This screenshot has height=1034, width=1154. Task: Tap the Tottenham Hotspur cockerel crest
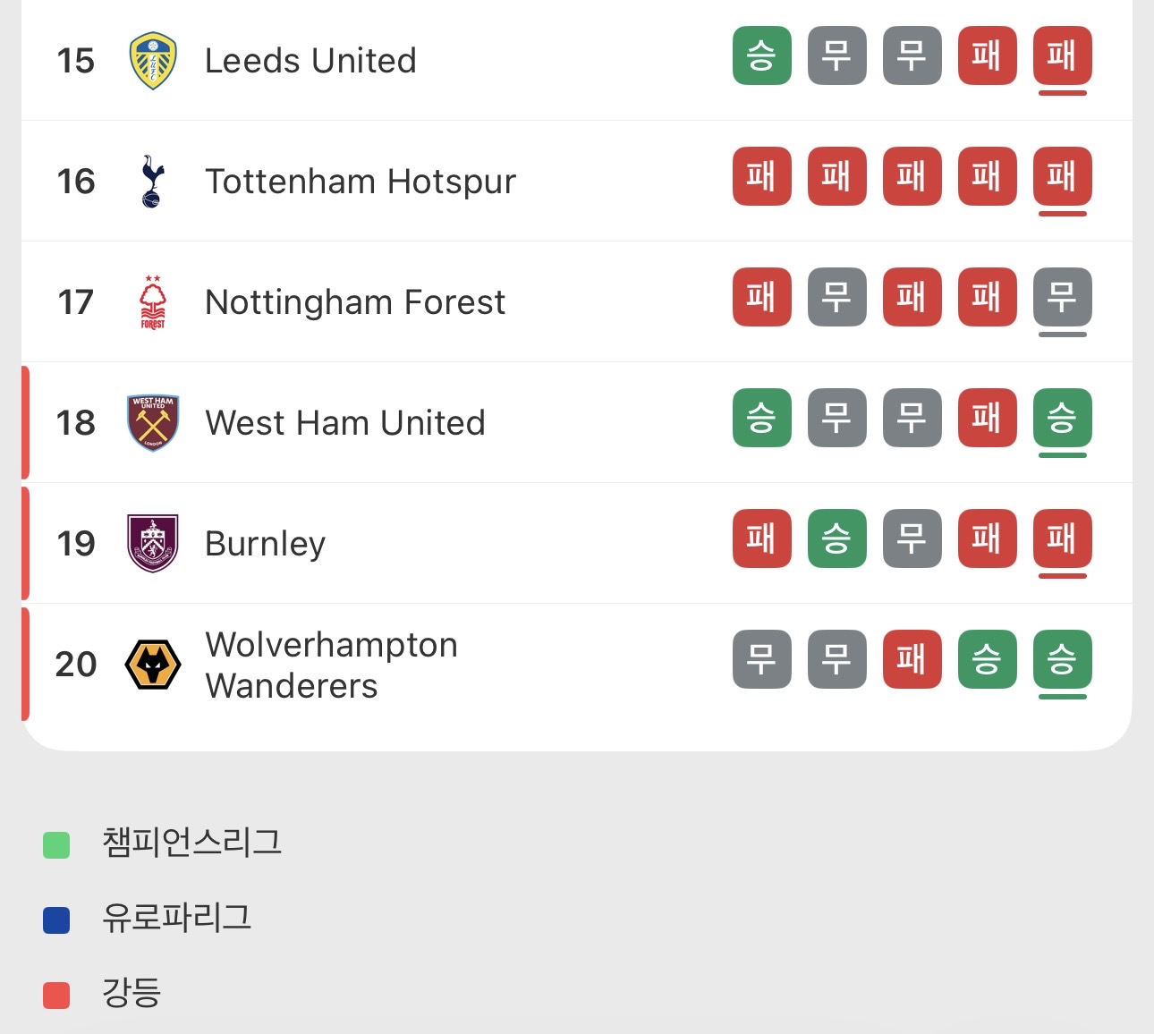click(153, 182)
